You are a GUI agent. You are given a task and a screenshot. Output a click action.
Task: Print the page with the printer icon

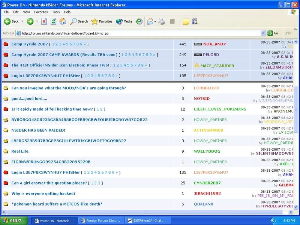[162, 21]
